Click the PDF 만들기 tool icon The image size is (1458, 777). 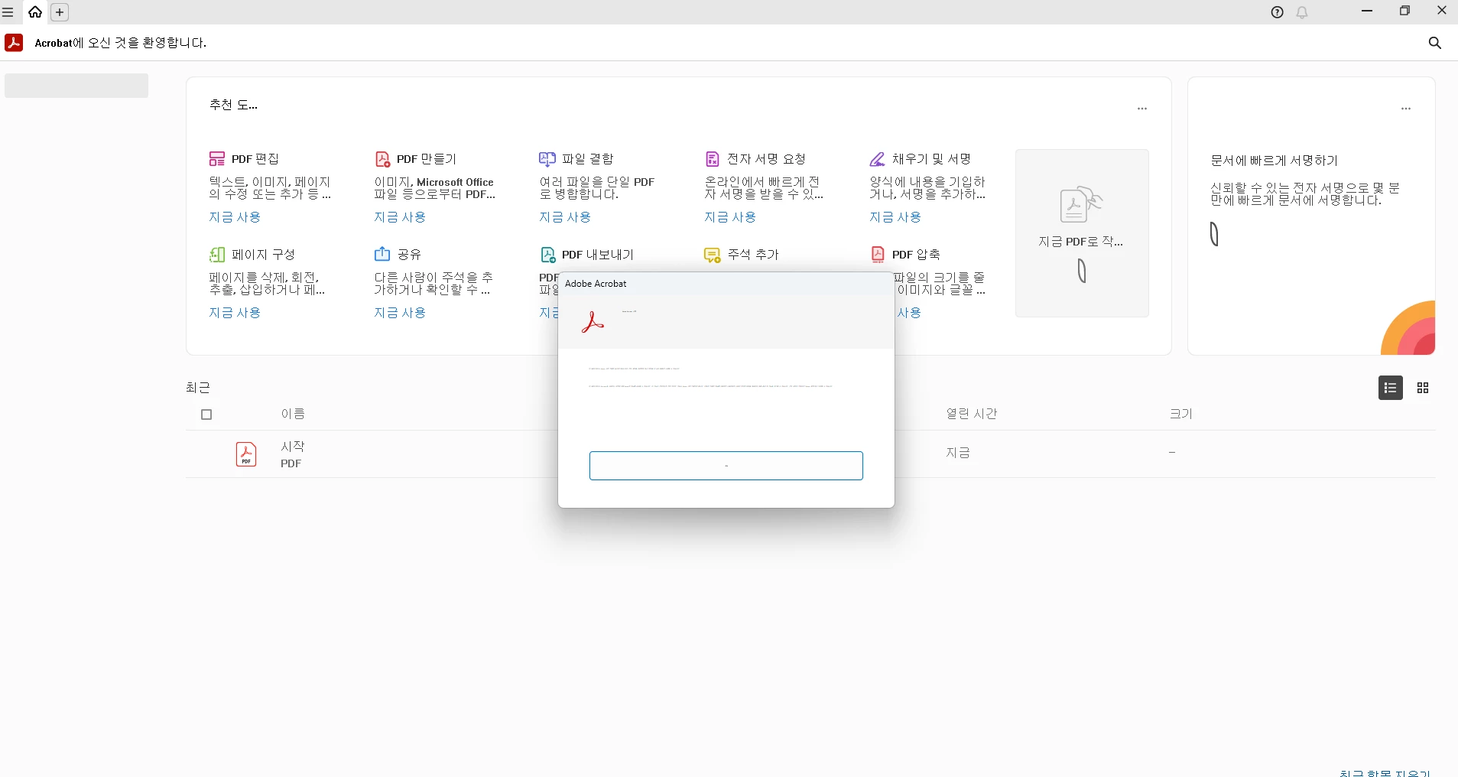382,159
